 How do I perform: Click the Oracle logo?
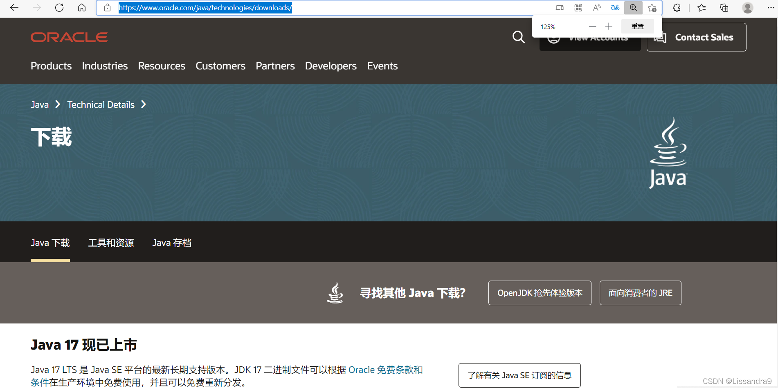point(69,37)
